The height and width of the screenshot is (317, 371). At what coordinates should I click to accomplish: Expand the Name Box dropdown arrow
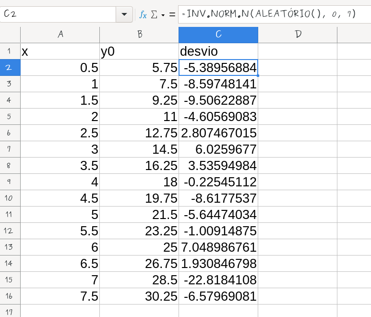tap(124, 14)
